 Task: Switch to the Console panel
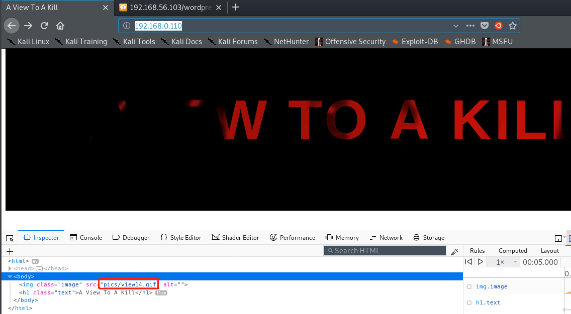click(x=86, y=237)
